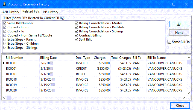The width and height of the screenshot is (193, 110).
Task: Uncheck Extra Stops - Parent filter
Action: [x=5, y=39]
